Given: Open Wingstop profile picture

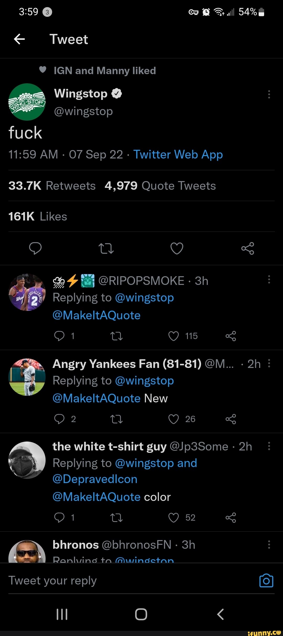Looking at the screenshot, I should coord(27,102).
